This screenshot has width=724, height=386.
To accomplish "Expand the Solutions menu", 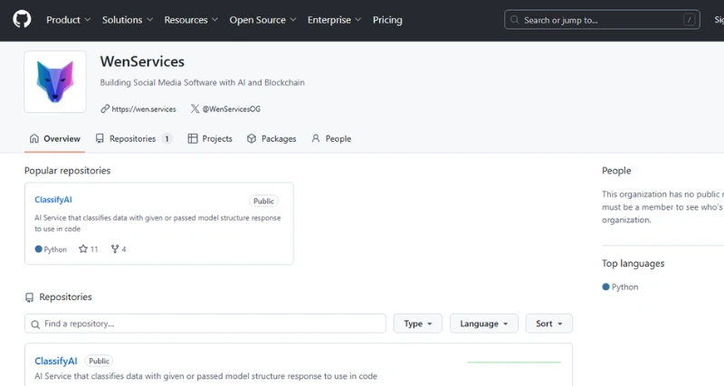I will [128, 20].
